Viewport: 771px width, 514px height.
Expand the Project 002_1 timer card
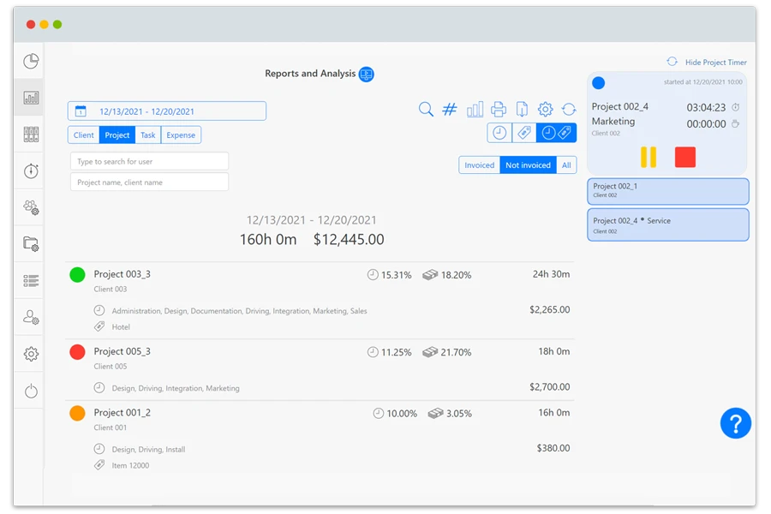click(667, 191)
